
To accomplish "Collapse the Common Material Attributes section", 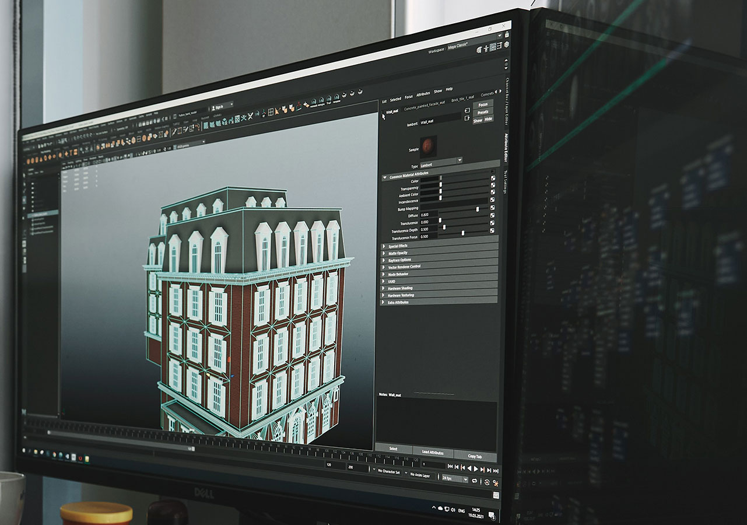I will 385,177.
